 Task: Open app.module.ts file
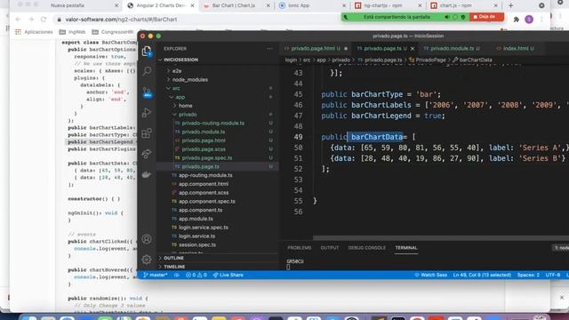click(196, 219)
